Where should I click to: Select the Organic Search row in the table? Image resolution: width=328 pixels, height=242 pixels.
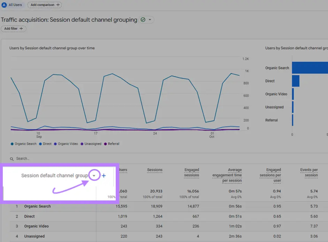pos(37,206)
